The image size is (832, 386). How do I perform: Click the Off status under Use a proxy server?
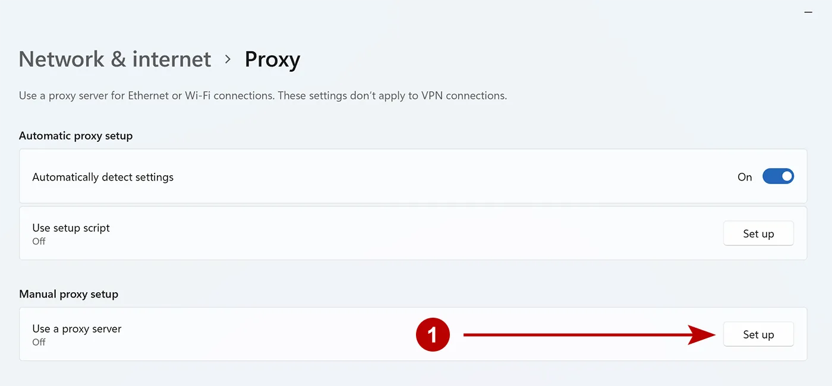click(x=39, y=343)
